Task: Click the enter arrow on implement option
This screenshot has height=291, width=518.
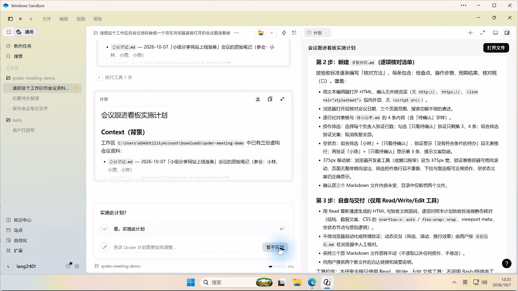Action: pos(282,229)
